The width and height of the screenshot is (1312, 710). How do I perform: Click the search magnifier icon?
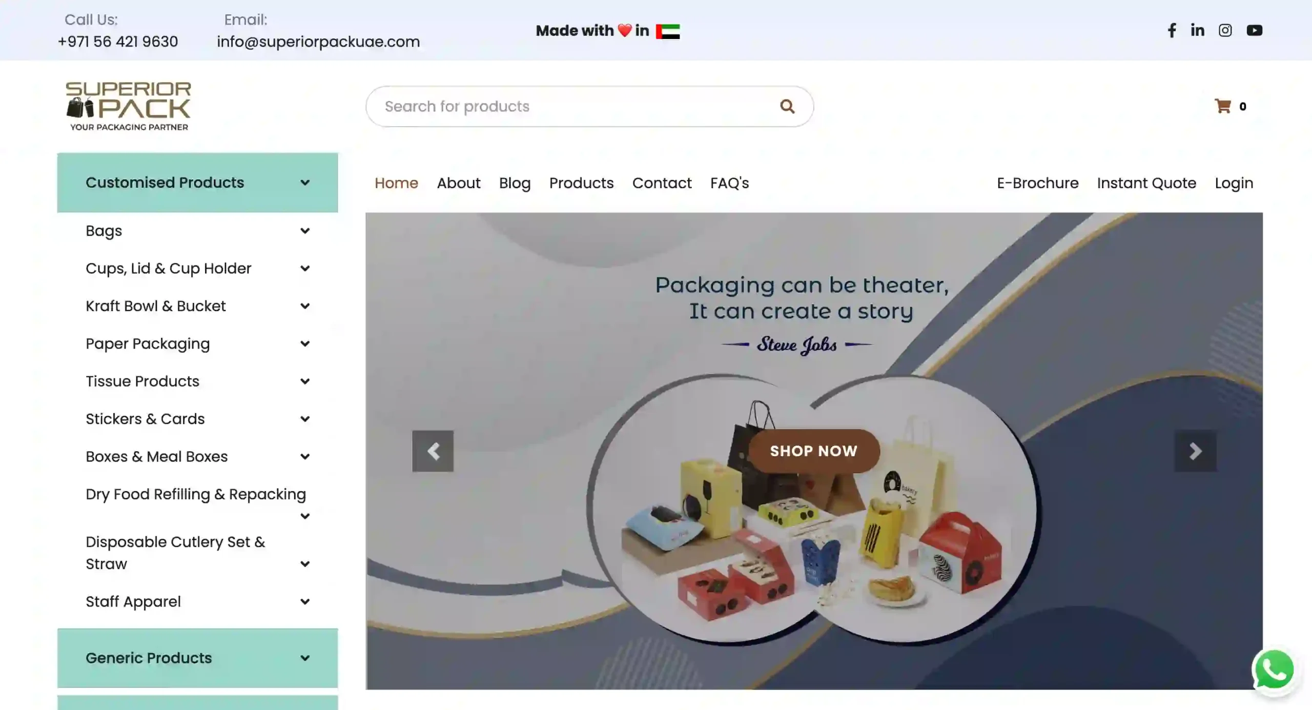coord(788,106)
